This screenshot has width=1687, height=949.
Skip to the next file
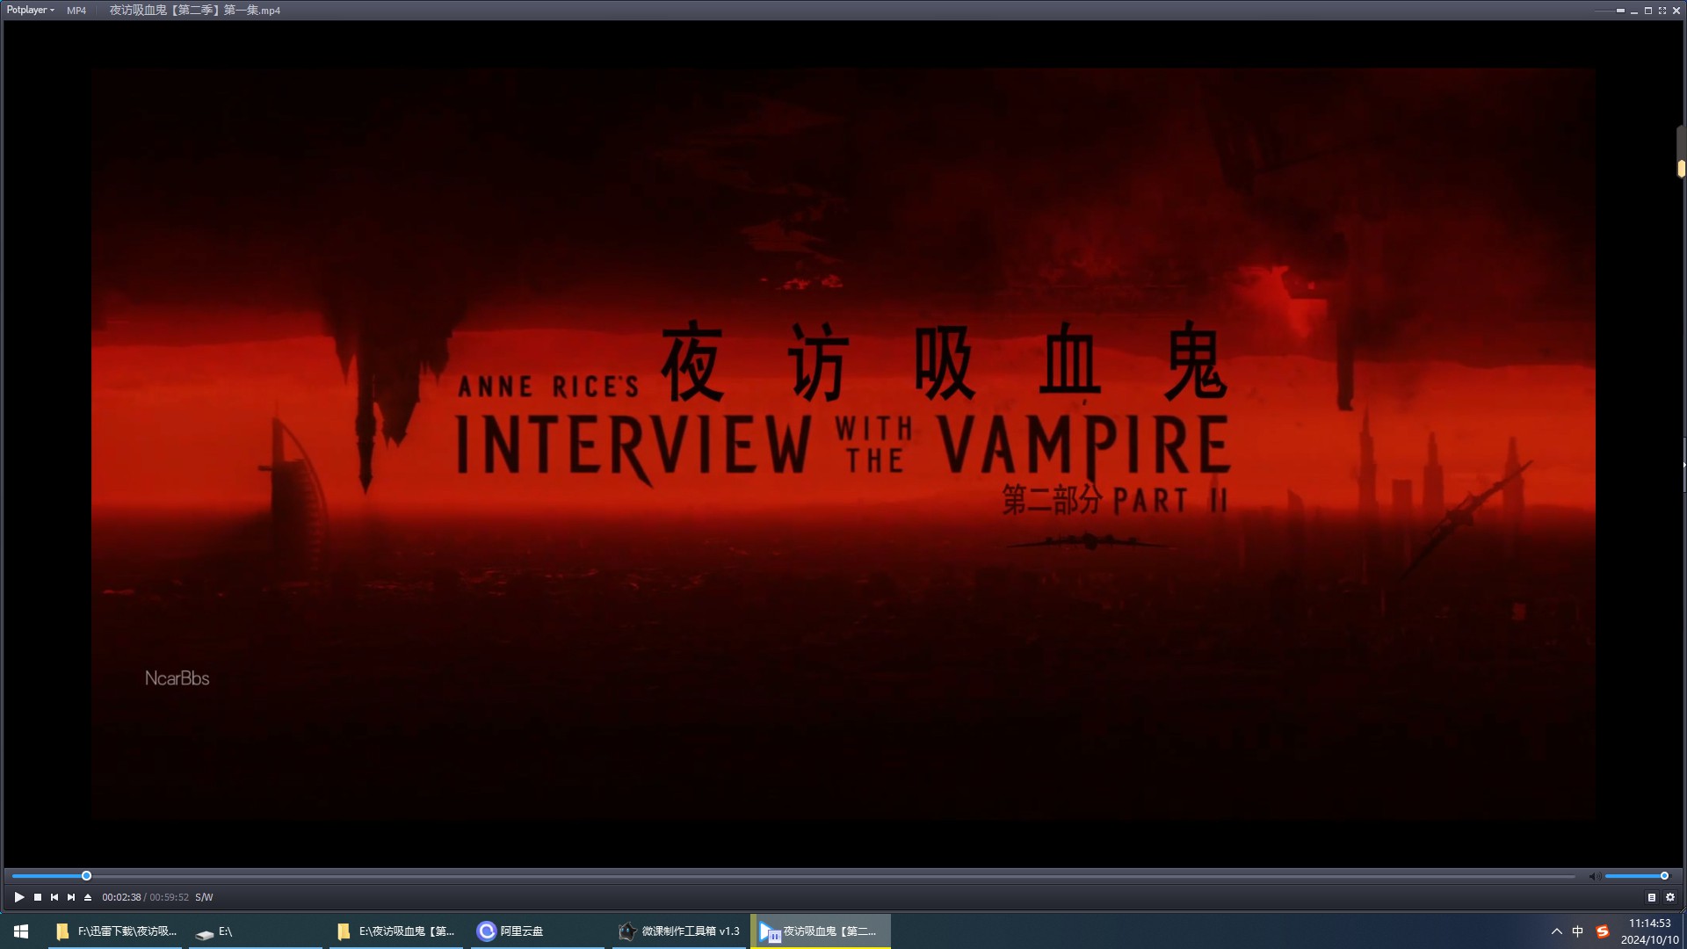[x=71, y=897]
